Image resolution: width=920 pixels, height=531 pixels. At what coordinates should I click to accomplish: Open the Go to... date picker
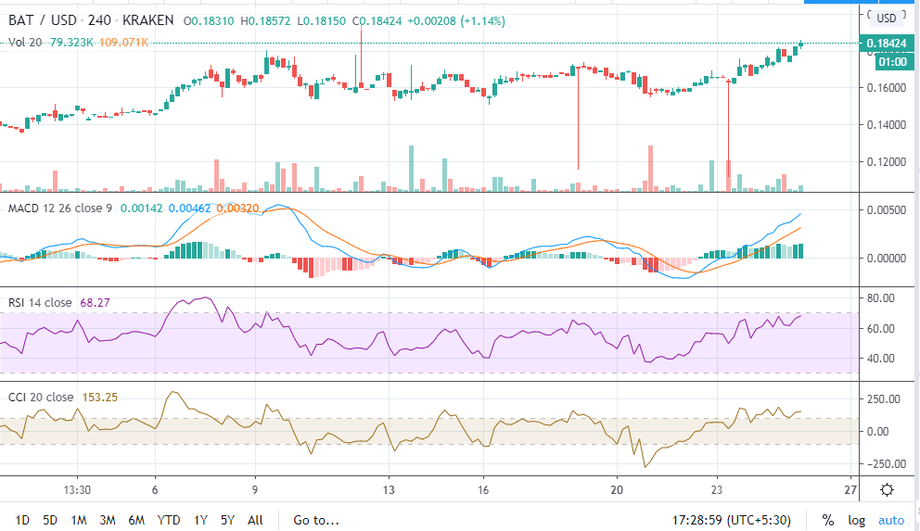click(317, 521)
